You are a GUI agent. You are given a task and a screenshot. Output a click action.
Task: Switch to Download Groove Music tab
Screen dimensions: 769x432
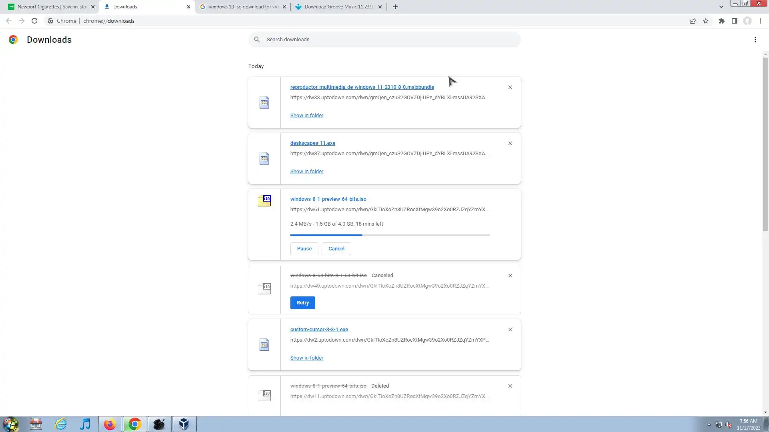[338, 7]
